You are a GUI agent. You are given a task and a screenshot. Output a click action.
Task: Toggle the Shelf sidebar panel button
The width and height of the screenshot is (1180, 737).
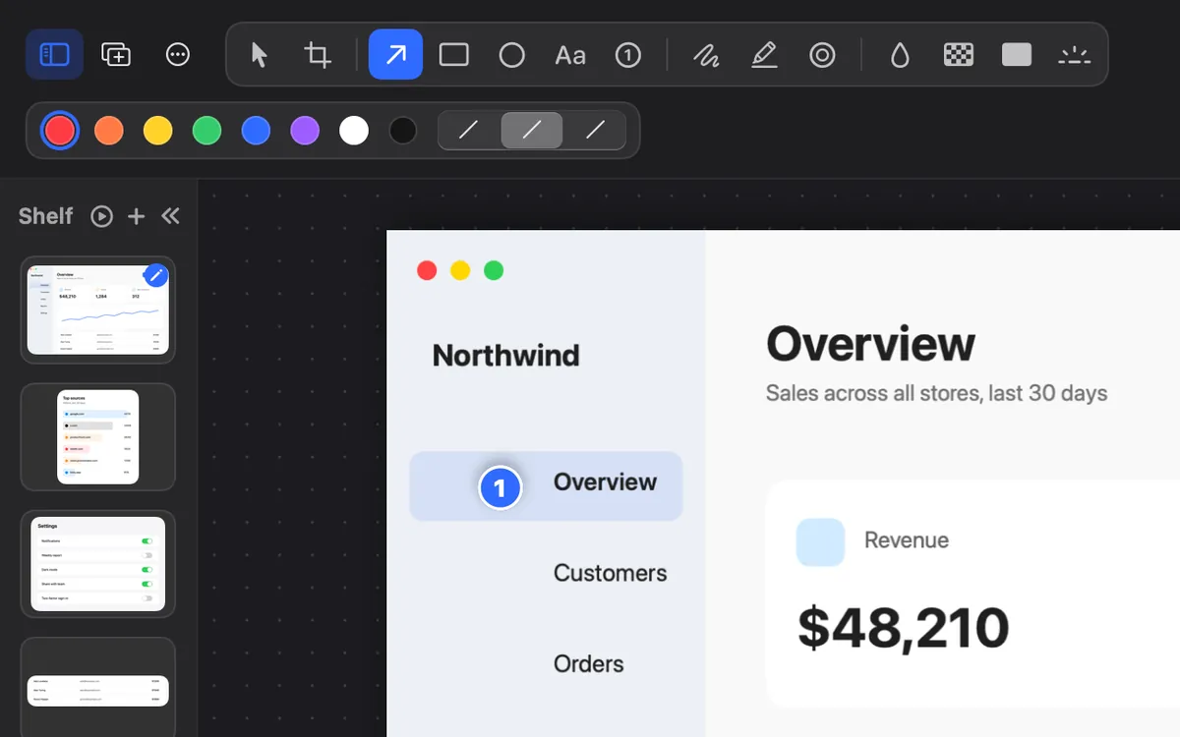coord(54,54)
